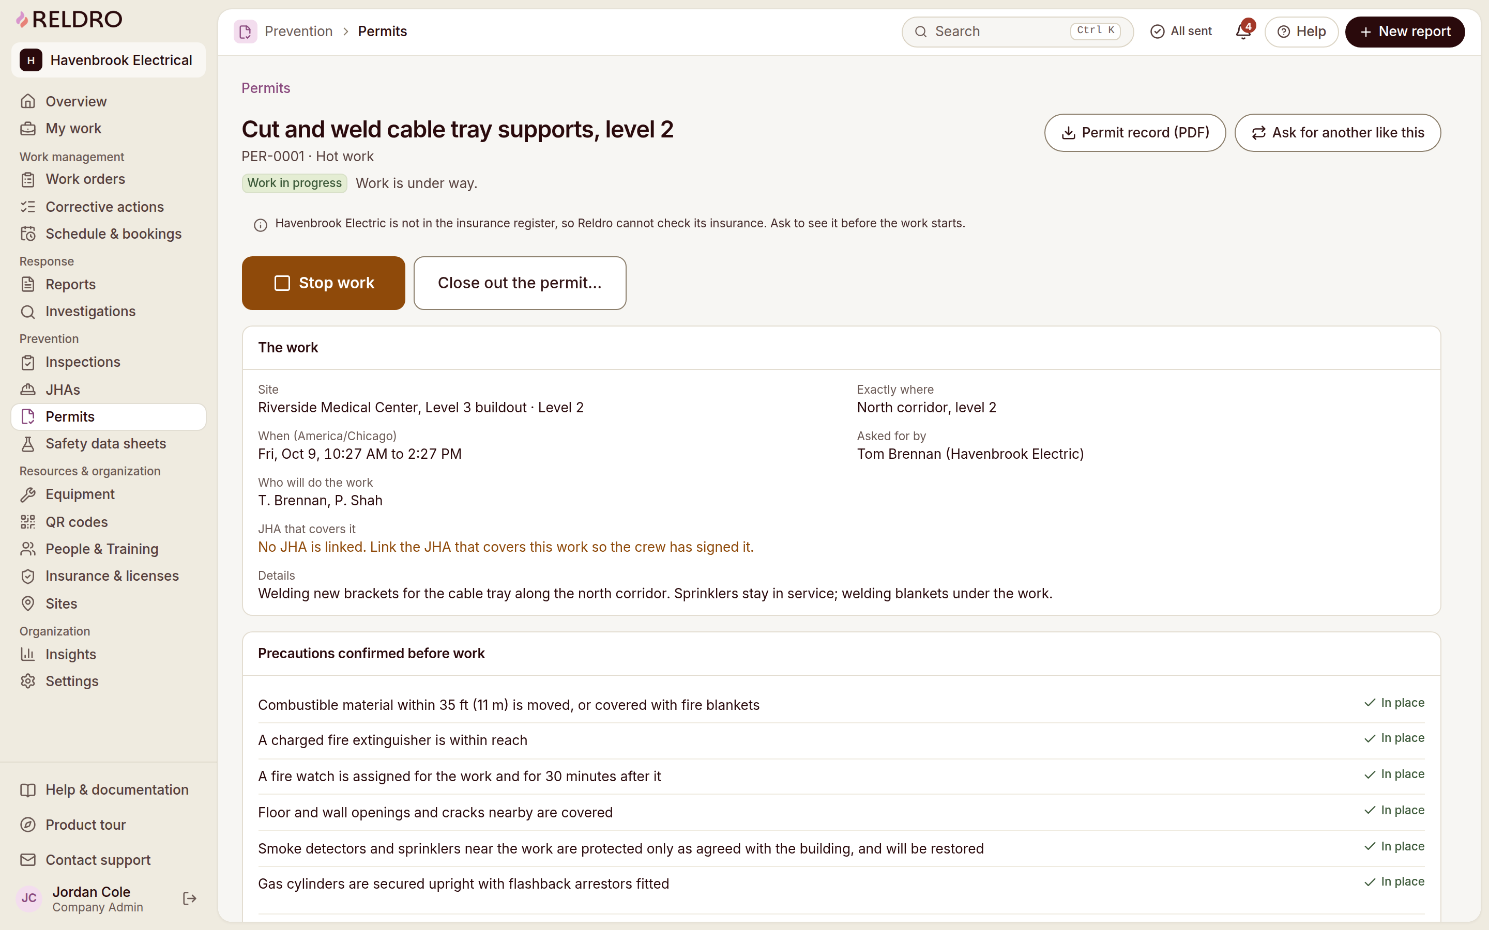Viewport: 1489px width, 930px height.
Task: Click the All sent sync status
Action: (1181, 32)
